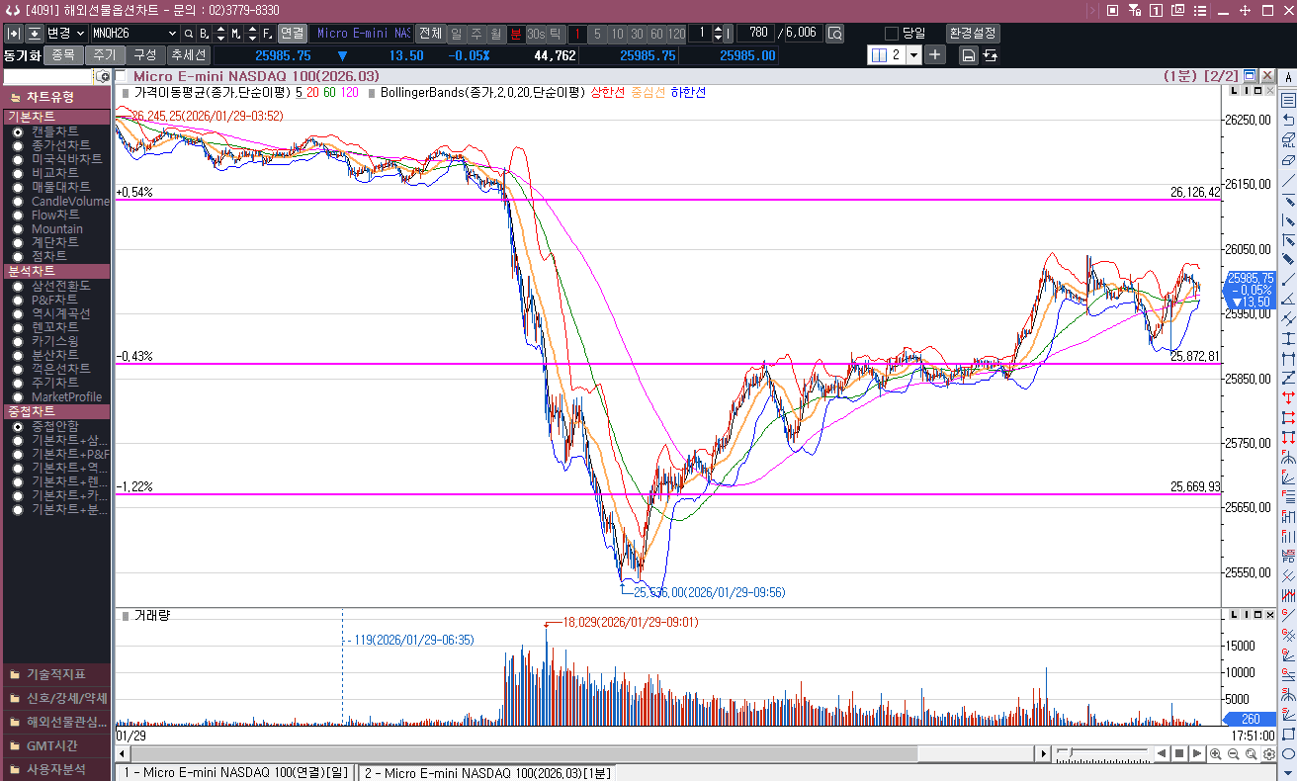Open the chart layout count dropdown
Image resolution: width=1297 pixels, height=781 pixels.
coord(913,55)
